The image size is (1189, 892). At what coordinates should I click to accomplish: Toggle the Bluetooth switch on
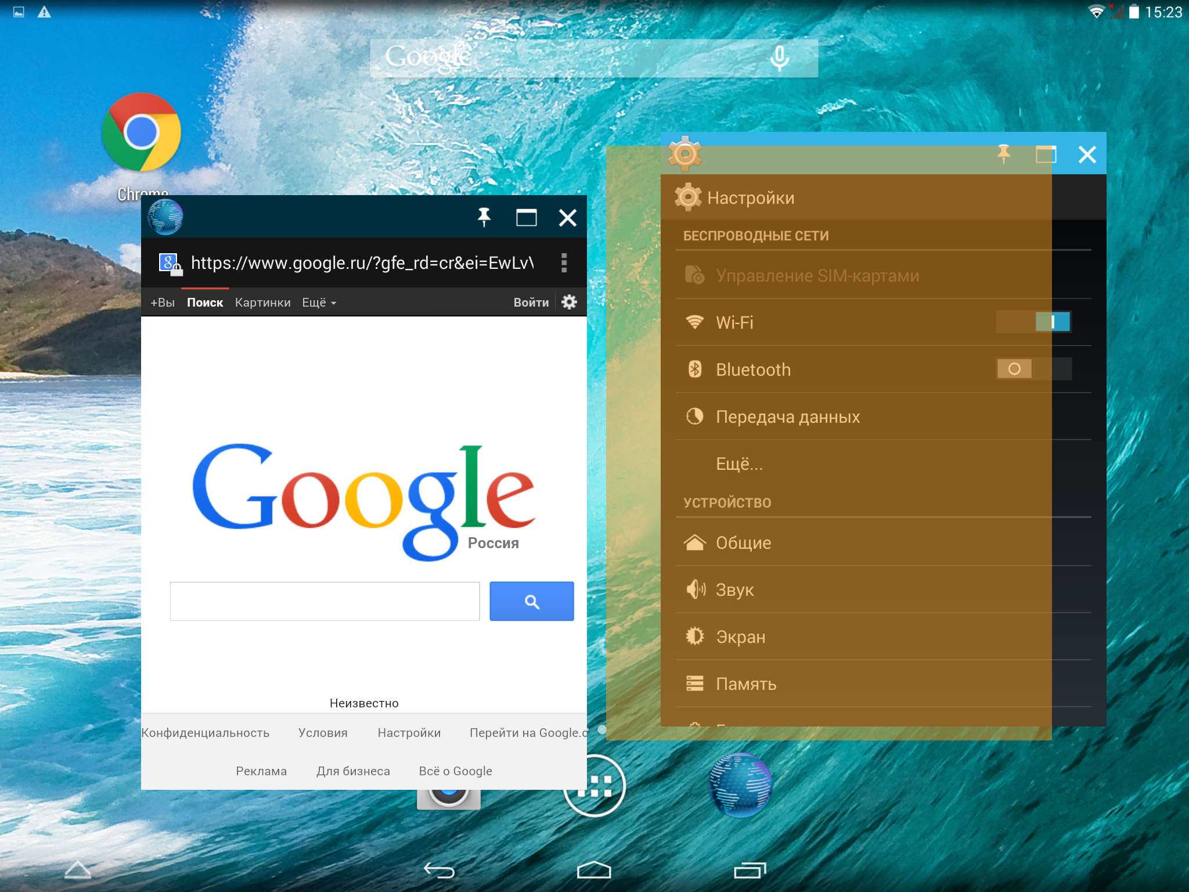[1033, 369]
